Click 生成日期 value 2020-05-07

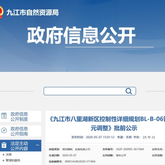tap(69, 155)
